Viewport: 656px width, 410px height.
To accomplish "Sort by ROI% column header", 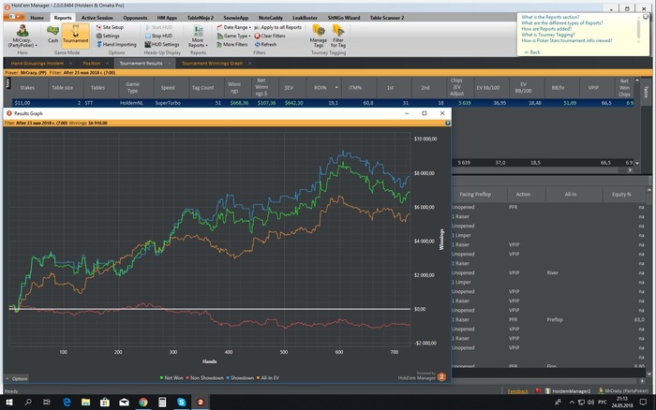I will click(x=321, y=88).
